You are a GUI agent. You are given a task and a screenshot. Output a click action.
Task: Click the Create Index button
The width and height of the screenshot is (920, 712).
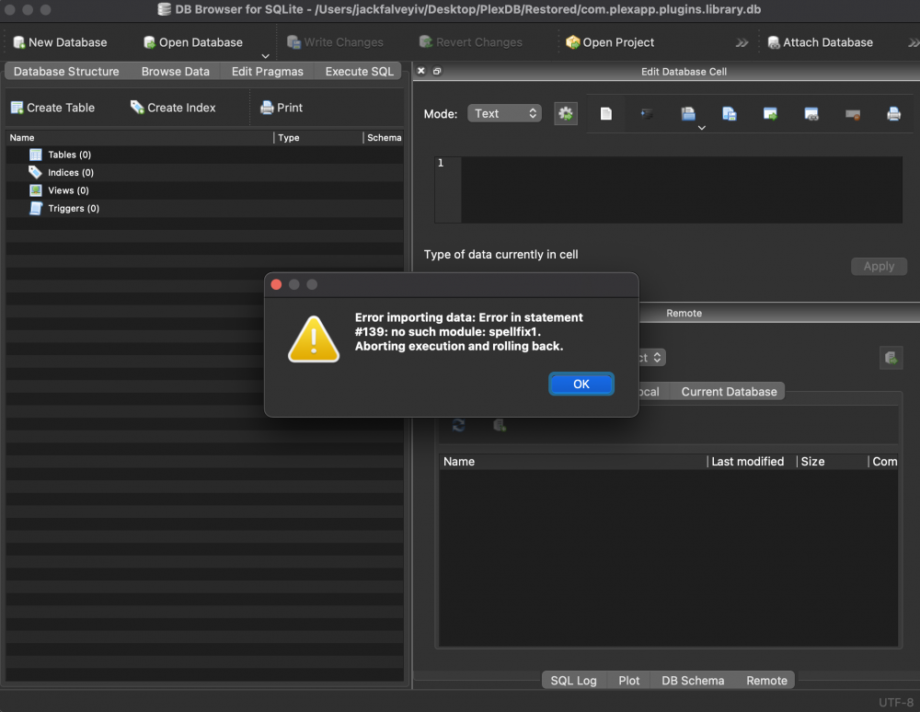point(173,108)
